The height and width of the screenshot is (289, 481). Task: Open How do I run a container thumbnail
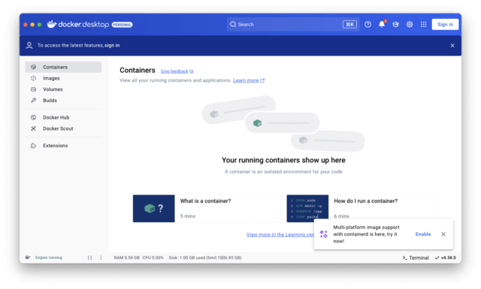[307, 209]
